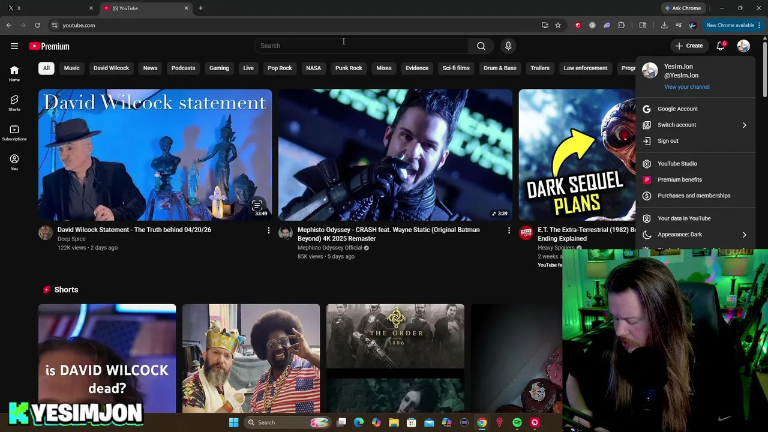The image size is (768, 432).
Task: Open the Chrome three-dot menu
Action: click(759, 25)
